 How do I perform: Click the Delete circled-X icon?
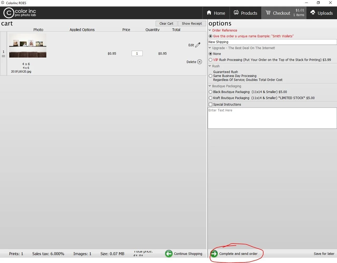tap(200, 62)
